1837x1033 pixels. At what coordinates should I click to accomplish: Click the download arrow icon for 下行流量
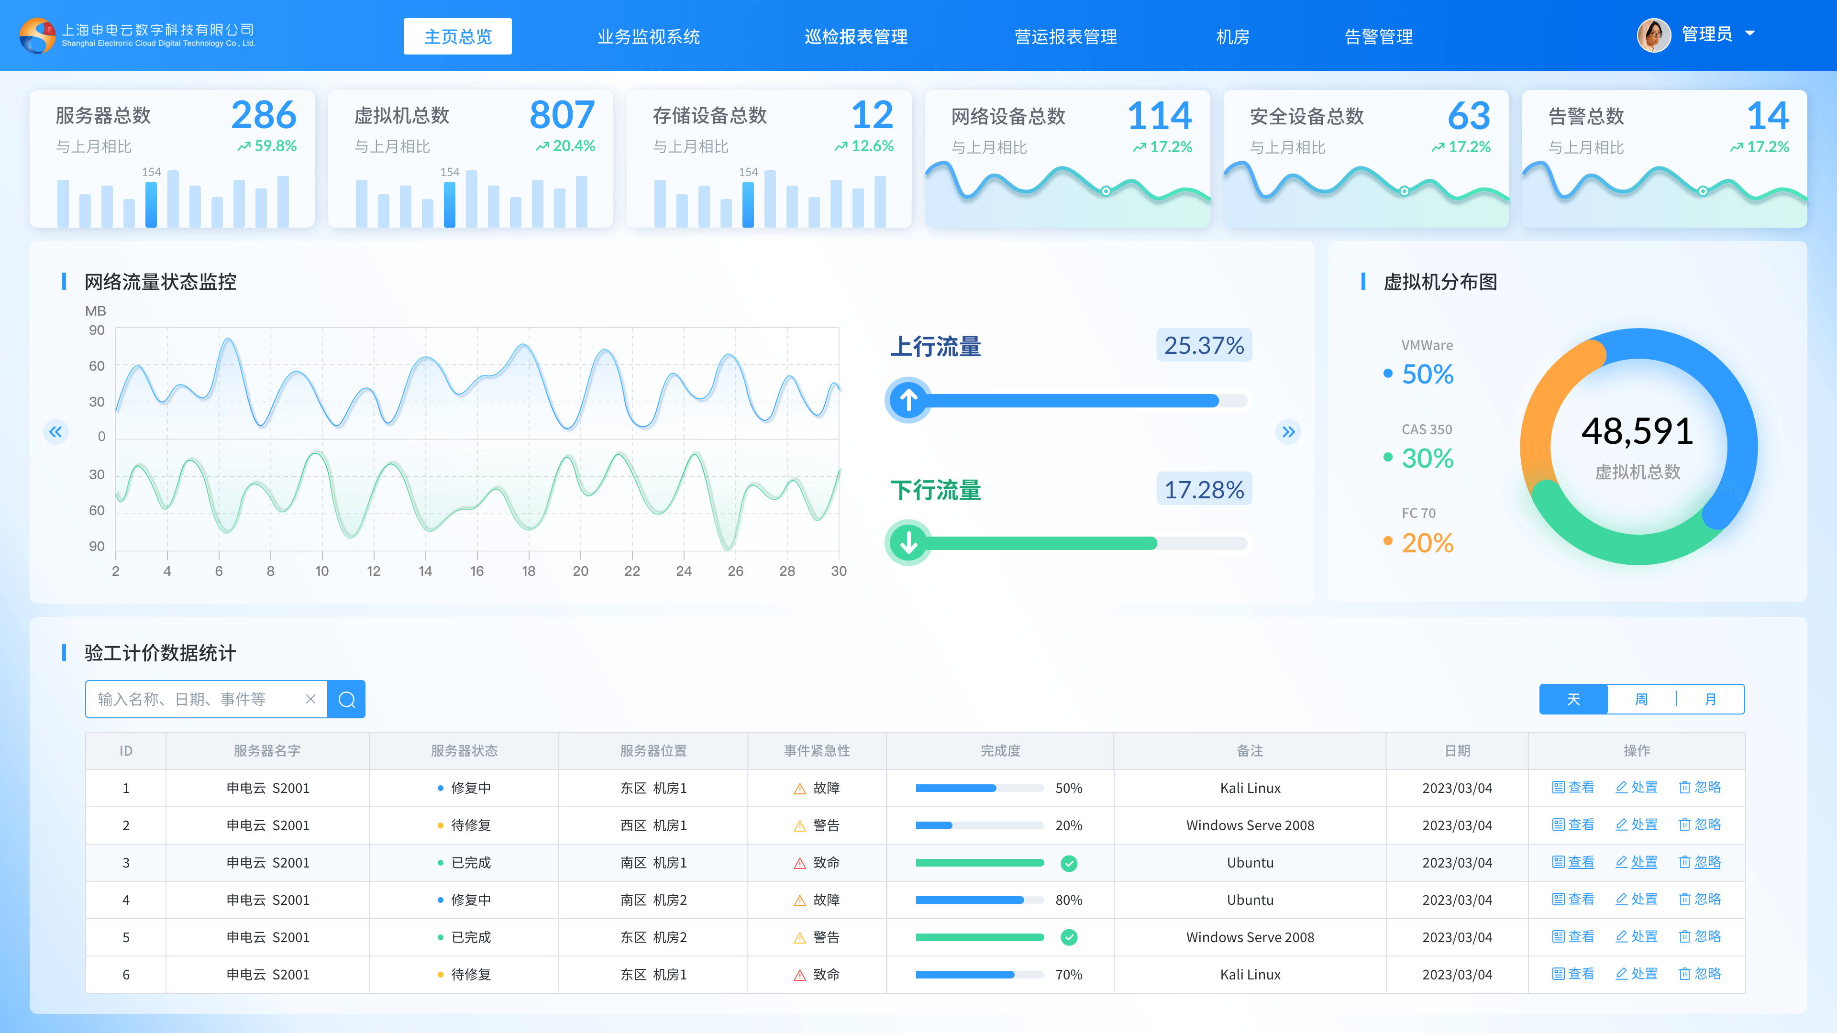click(x=908, y=542)
